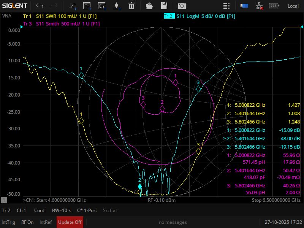The height and width of the screenshot is (228, 304).
Task: Select trace Tr 3 S11 Smith label
Action: [x=61, y=24]
